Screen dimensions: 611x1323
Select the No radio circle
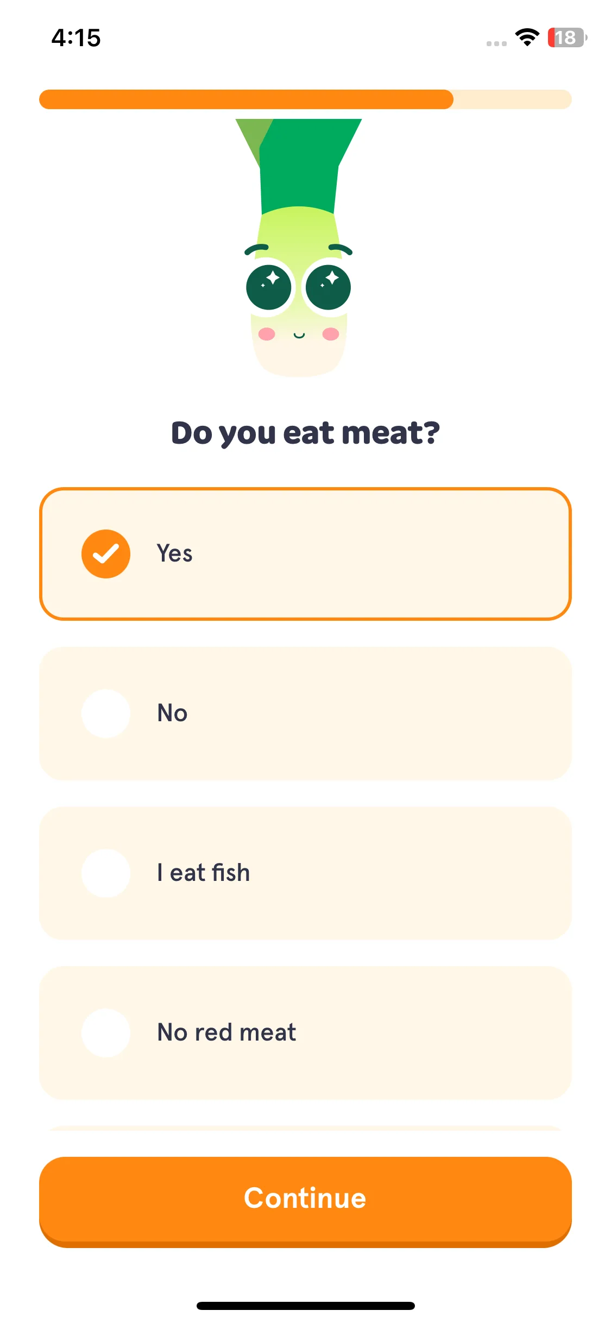coord(106,713)
